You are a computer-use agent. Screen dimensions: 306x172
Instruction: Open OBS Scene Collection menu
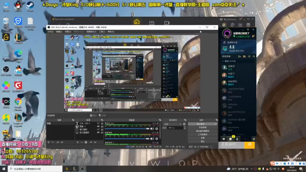coord(91,32)
